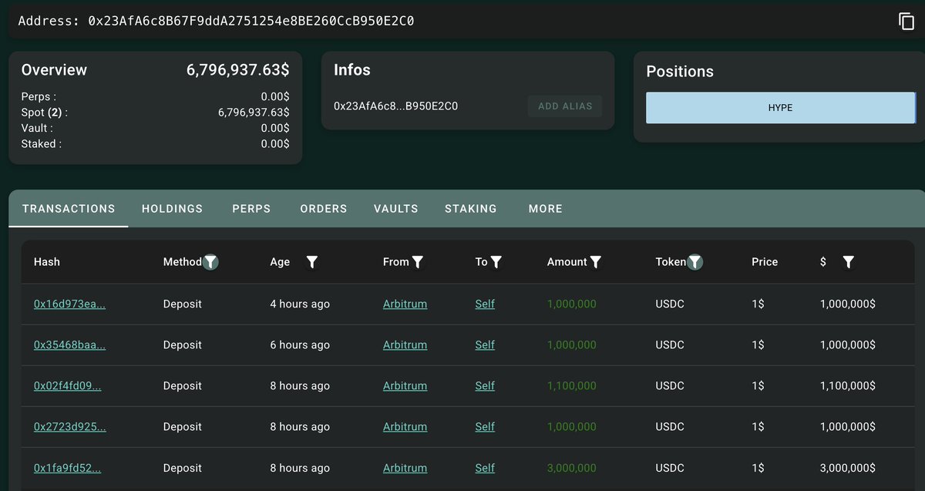Filter the From column
This screenshot has height=491, width=925.
418,262
